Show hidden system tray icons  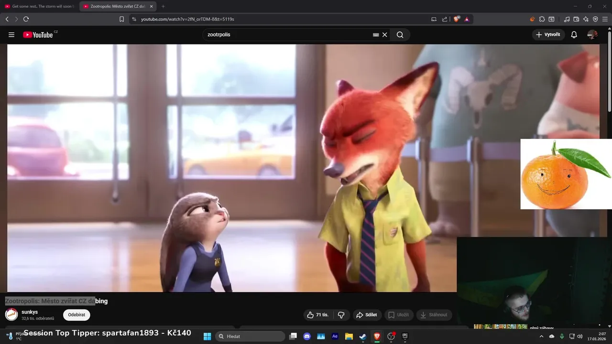click(x=541, y=336)
